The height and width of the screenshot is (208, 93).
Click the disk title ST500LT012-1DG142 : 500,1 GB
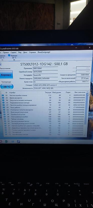point(44,64)
